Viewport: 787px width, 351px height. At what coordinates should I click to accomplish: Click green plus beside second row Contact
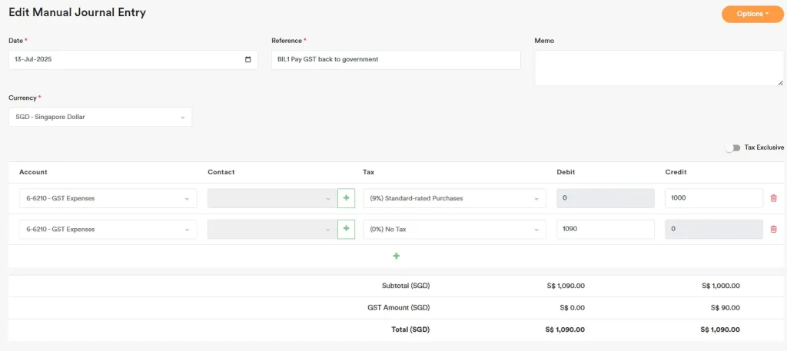click(x=346, y=229)
